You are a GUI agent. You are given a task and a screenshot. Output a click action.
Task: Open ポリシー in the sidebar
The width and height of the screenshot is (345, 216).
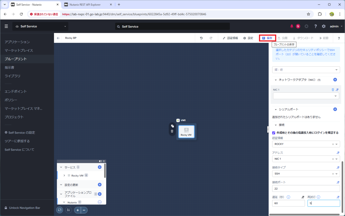(11, 100)
